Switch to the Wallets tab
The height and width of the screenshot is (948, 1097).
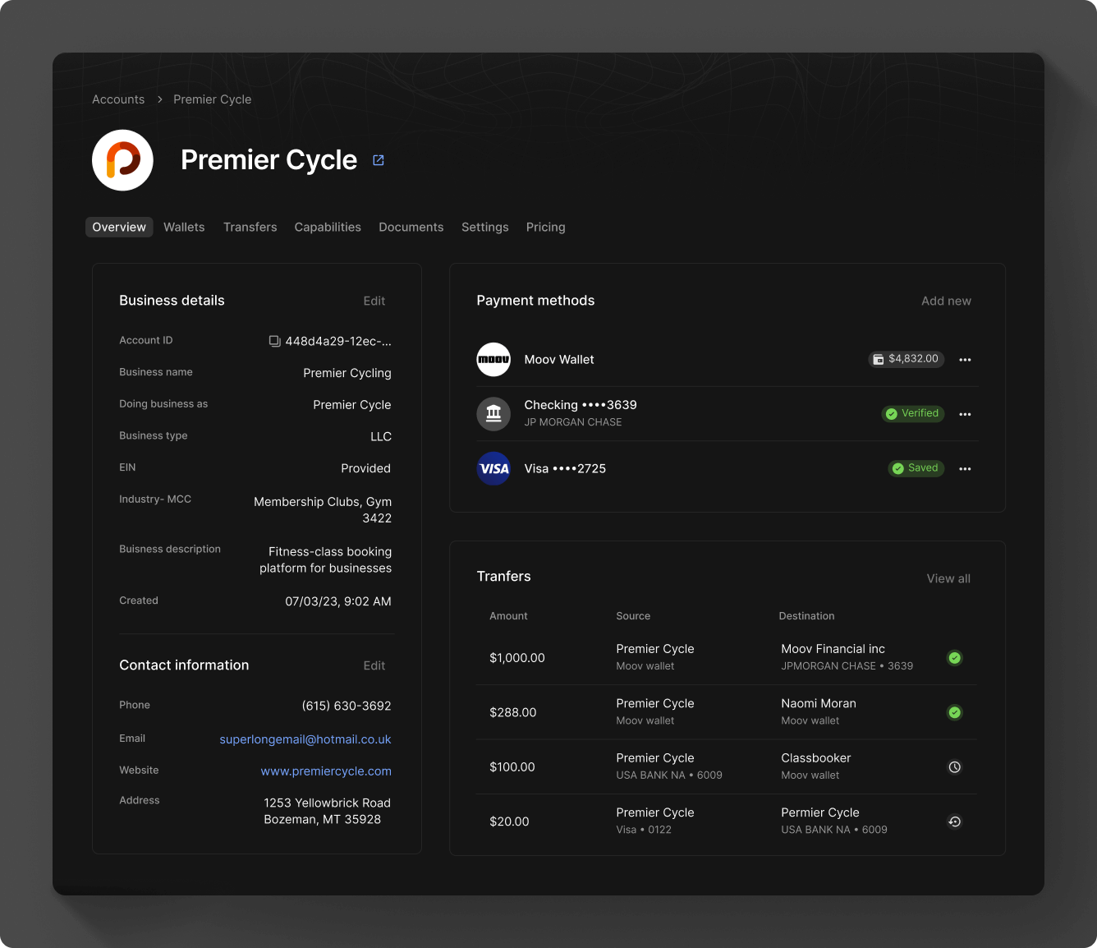pyautogui.click(x=184, y=228)
